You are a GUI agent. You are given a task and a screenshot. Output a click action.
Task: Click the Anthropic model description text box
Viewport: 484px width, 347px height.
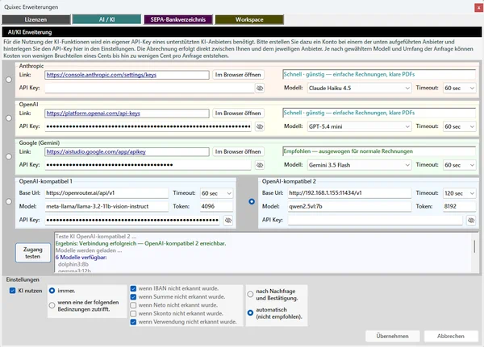coord(379,75)
